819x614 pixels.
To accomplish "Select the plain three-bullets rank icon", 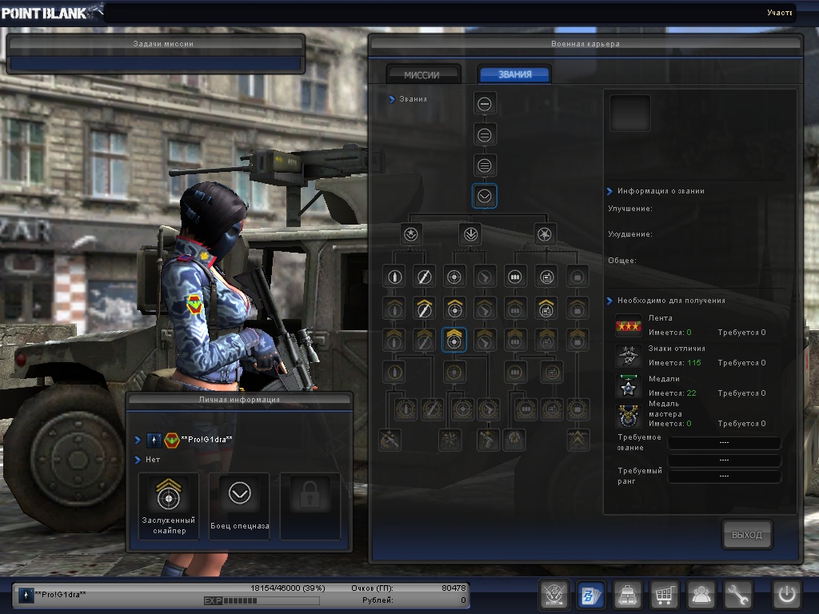I will coord(515,277).
